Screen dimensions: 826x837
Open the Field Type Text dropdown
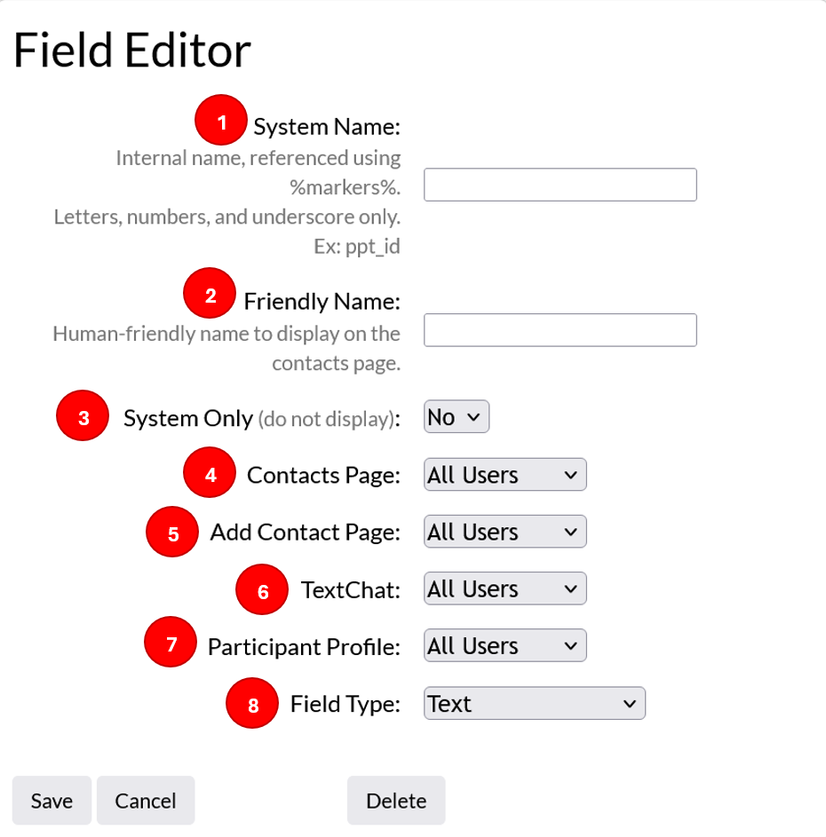click(x=535, y=704)
